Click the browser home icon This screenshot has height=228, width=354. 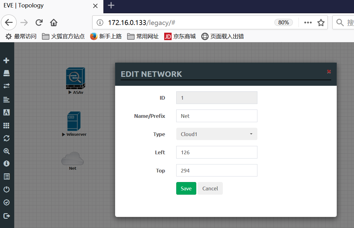[54, 22]
